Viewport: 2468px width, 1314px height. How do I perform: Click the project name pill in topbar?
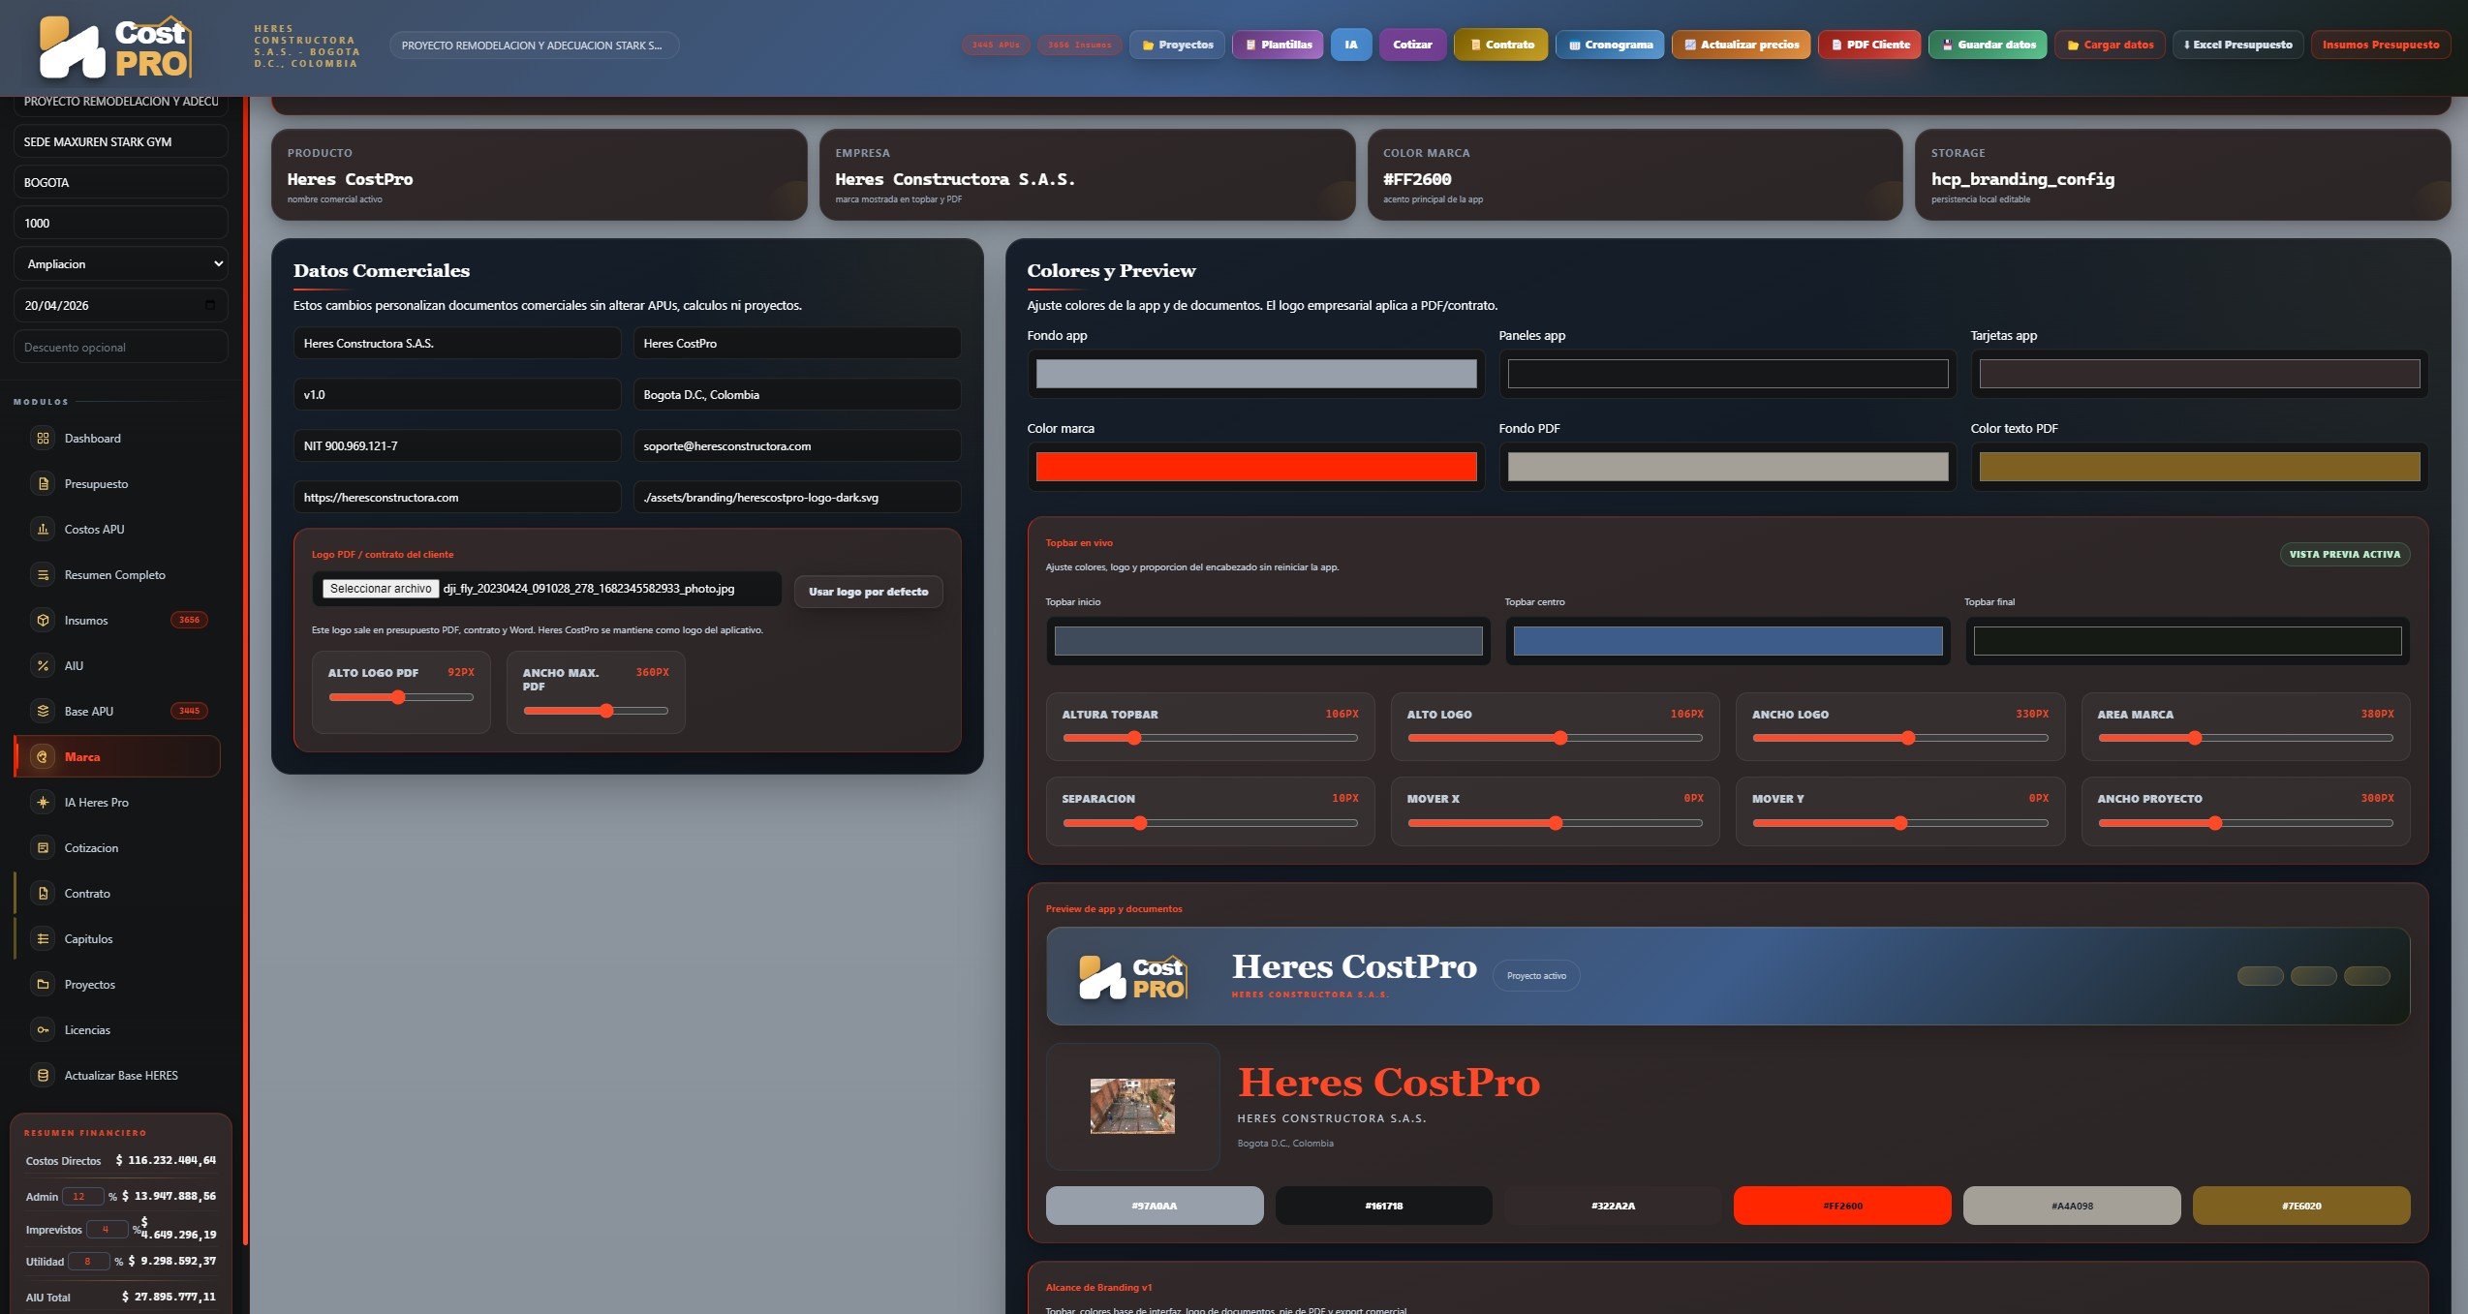(534, 46)
